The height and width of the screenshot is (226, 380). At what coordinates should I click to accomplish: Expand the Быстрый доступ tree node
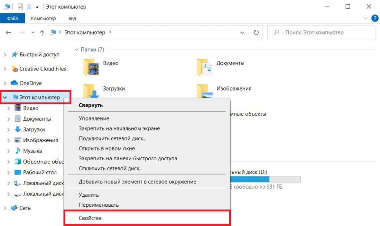5,55
